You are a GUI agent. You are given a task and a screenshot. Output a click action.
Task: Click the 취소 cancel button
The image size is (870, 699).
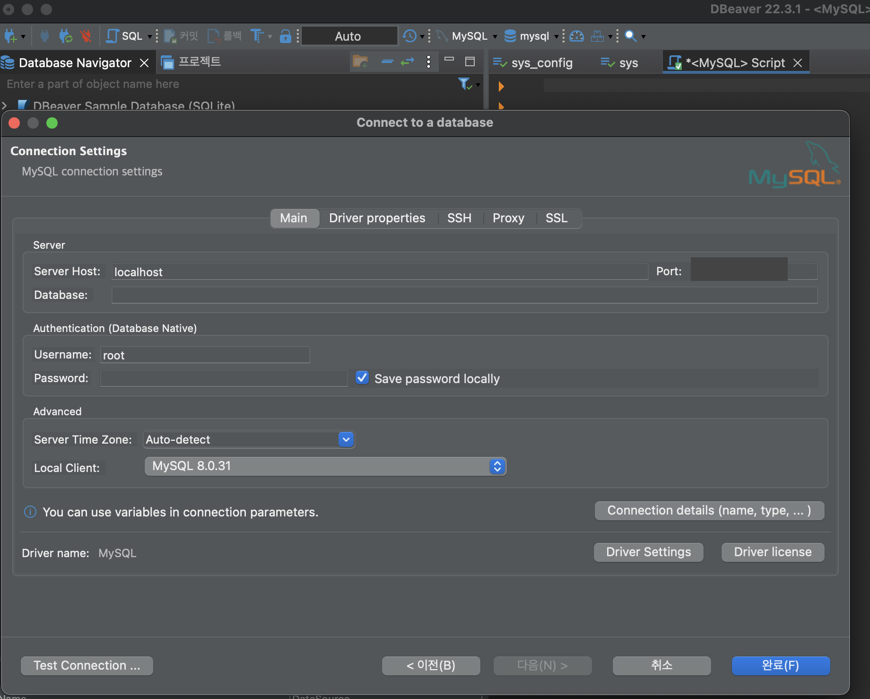661,666
